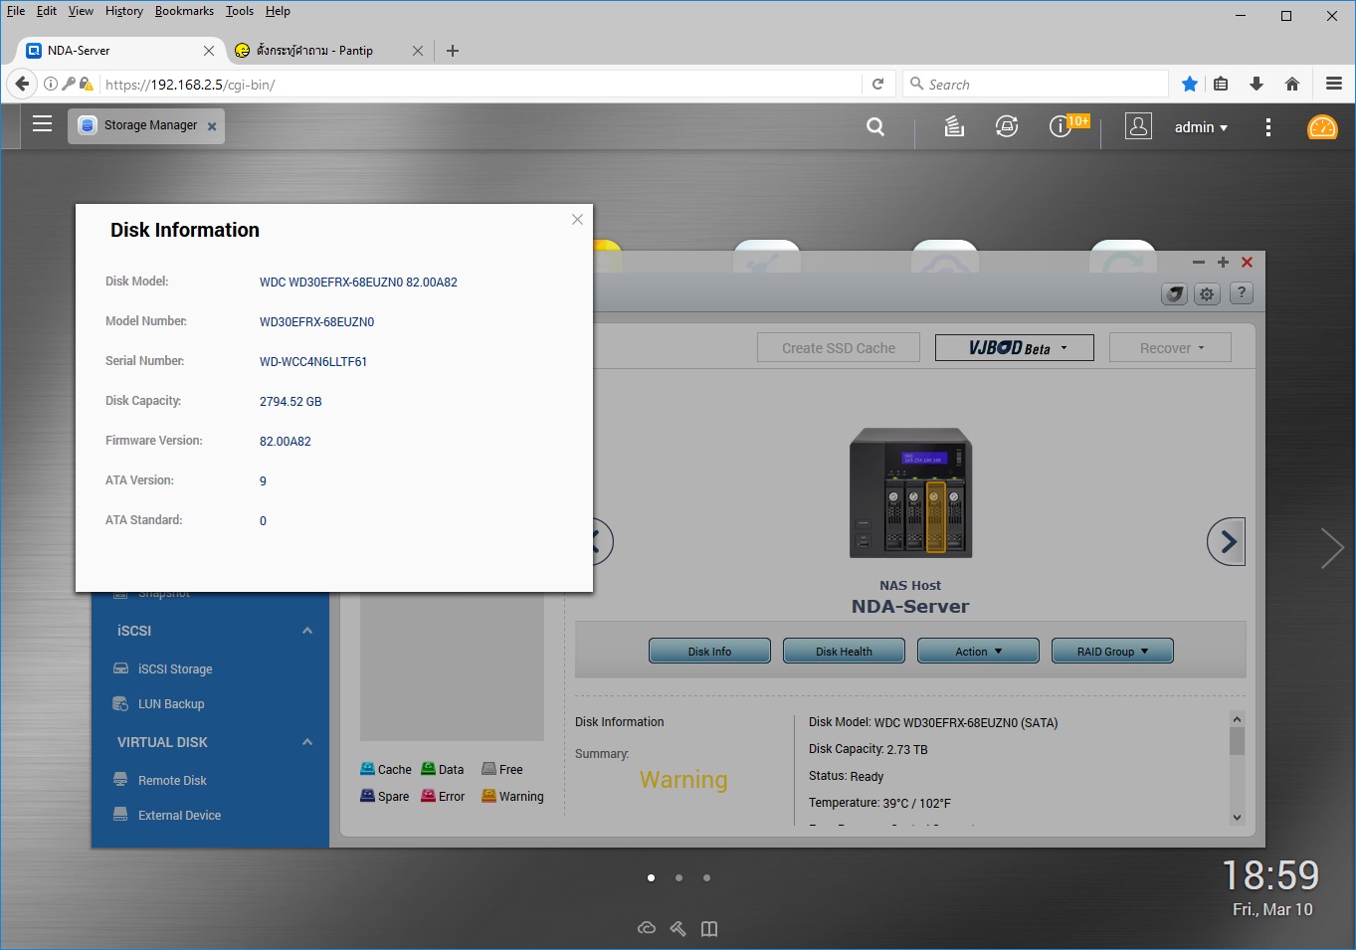
Task: Close the Storage Manager taskbar tab
Action: [x=212, y=126]
